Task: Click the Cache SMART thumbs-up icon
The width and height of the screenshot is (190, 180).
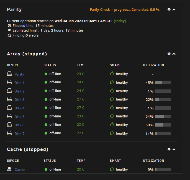Action: click(x=112, y=169)
